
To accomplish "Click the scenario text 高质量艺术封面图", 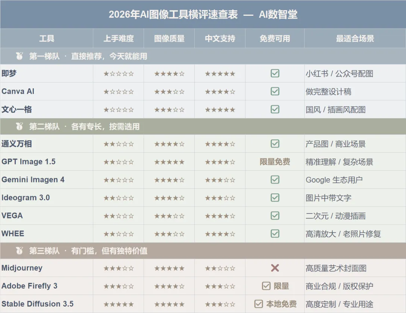I will point(336,268).
